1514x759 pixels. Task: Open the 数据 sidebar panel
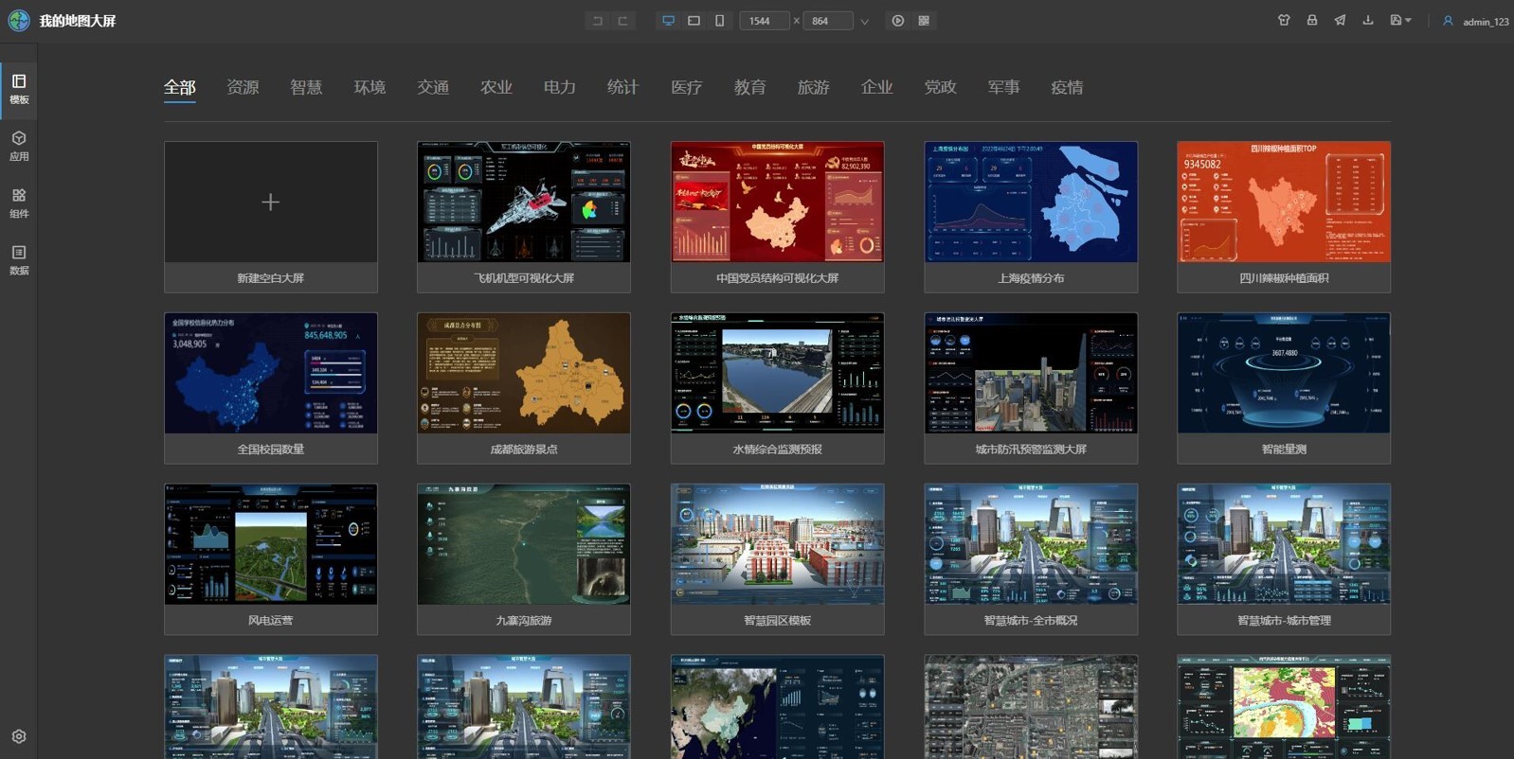19,259
